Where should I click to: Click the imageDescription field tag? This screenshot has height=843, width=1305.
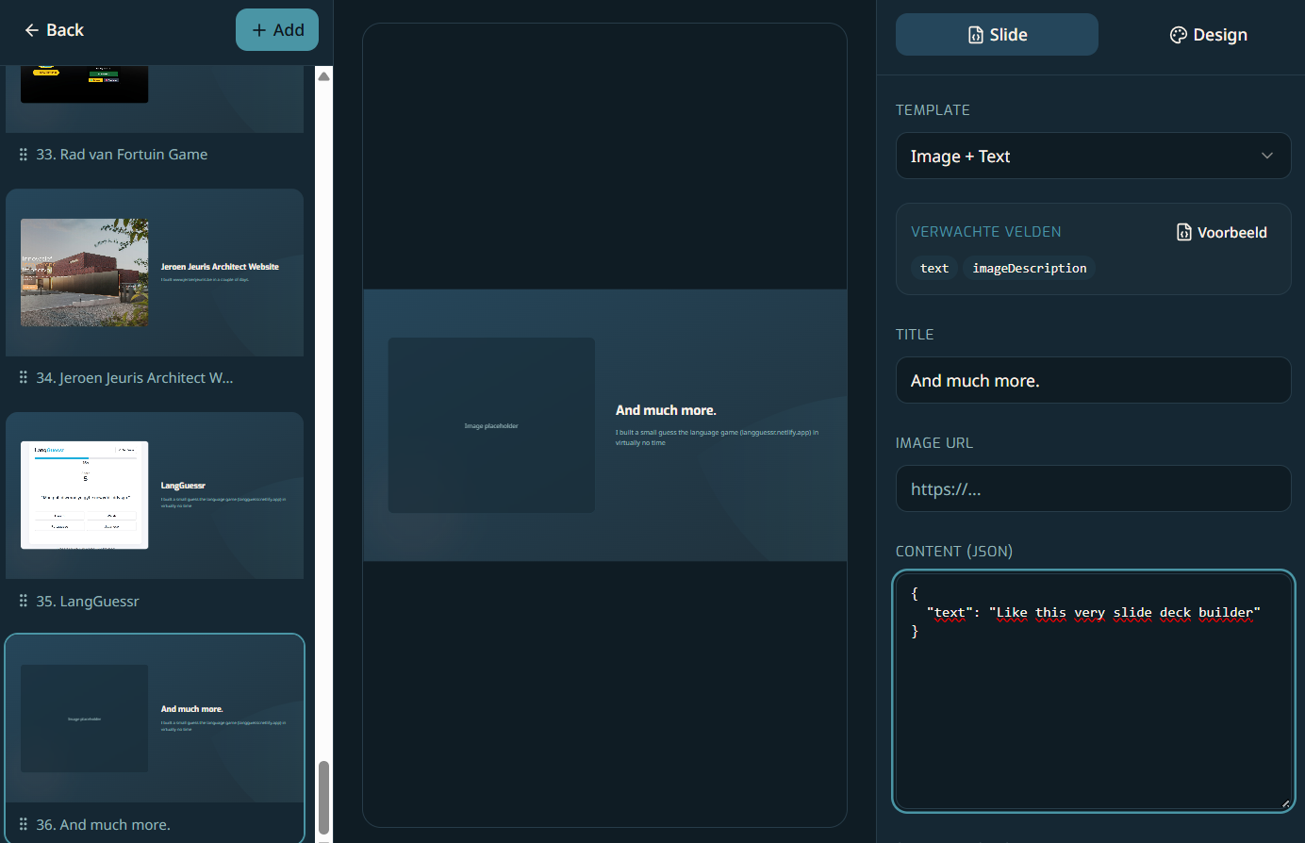pos(1029,269)
